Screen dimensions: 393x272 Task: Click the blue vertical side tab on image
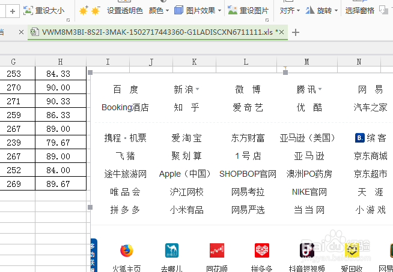[94, 255]
